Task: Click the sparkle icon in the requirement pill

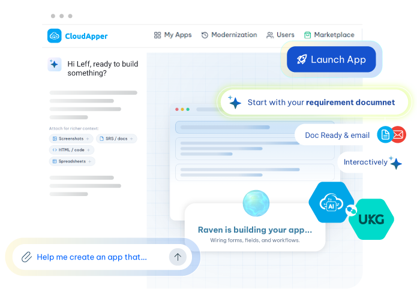Action: coord(235,102)
